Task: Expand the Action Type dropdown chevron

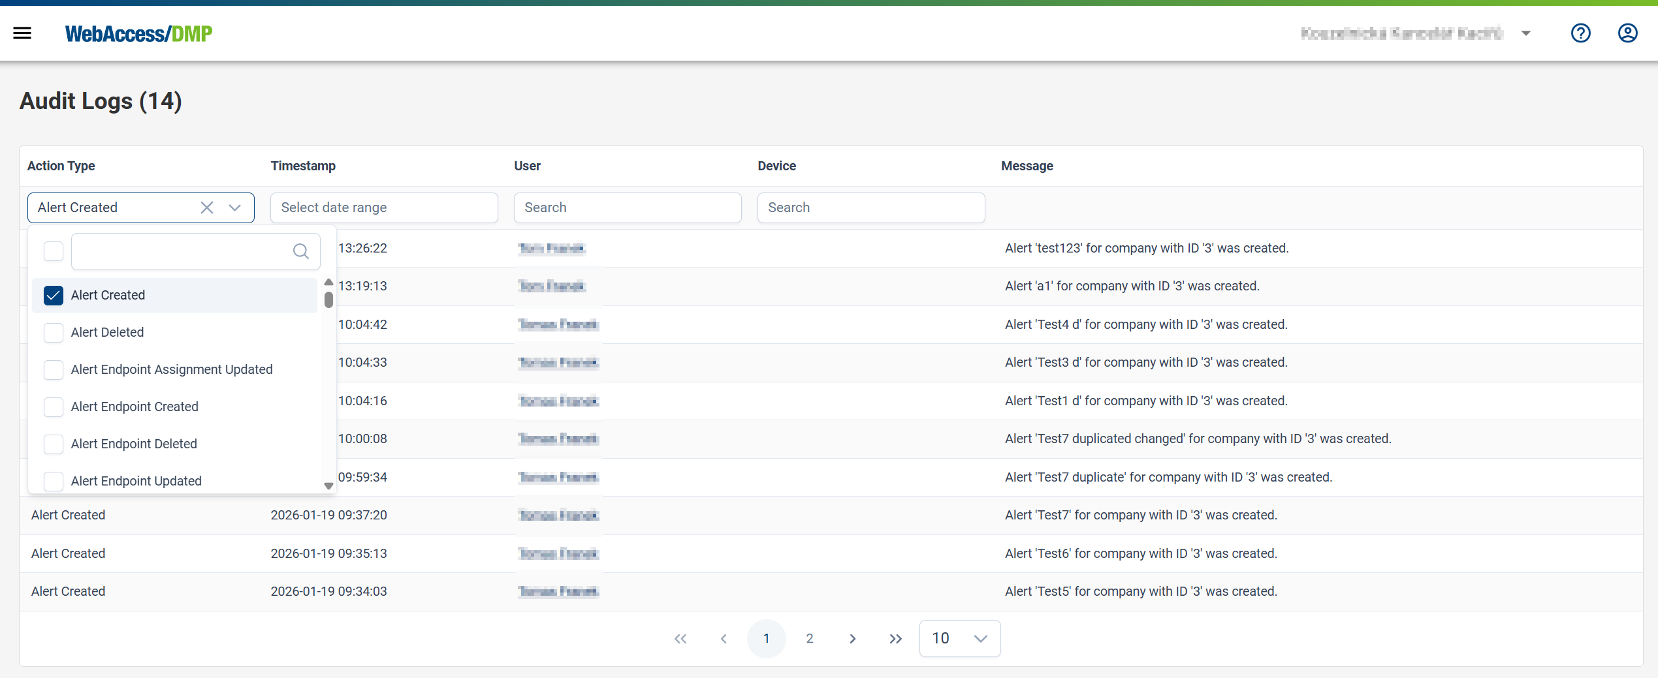Action: click(x=234, y=208)
